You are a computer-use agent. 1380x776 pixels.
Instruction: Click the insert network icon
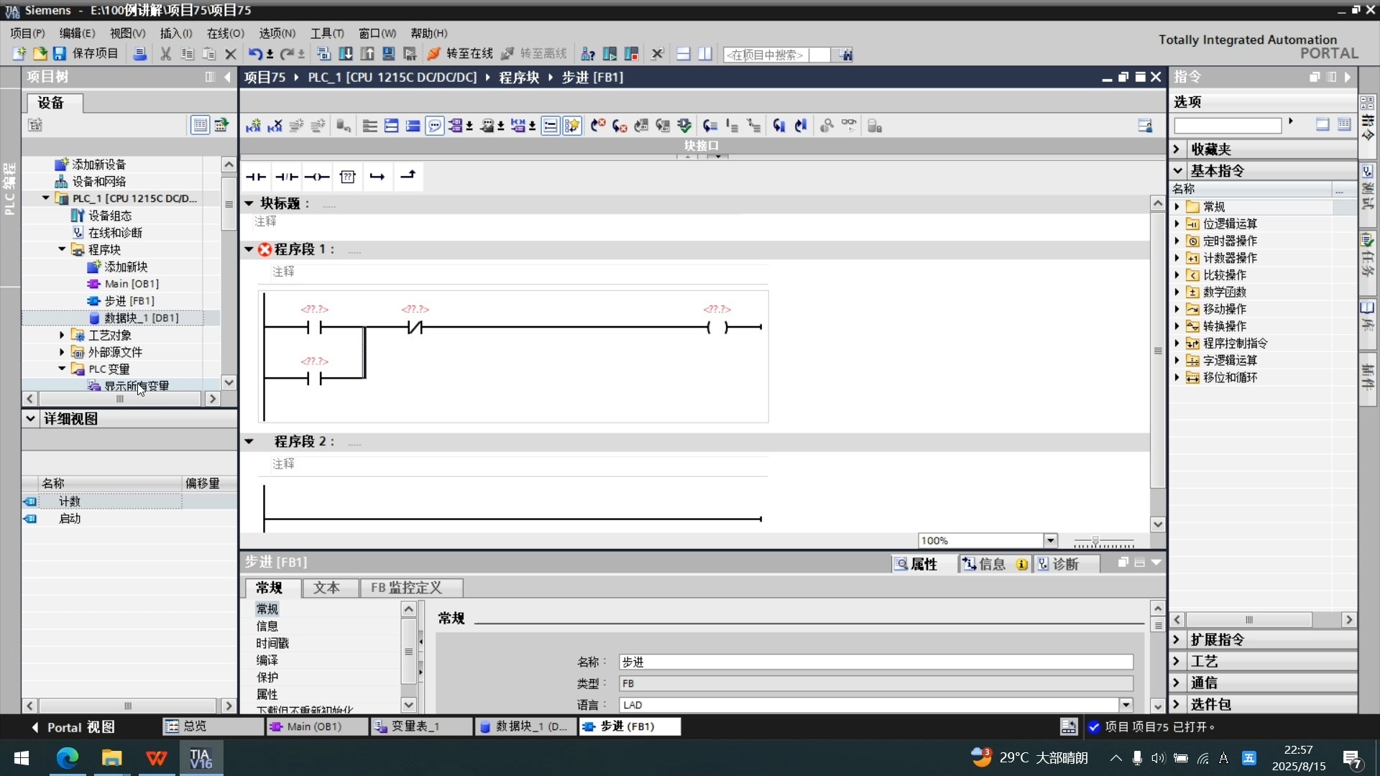[253, 126]
